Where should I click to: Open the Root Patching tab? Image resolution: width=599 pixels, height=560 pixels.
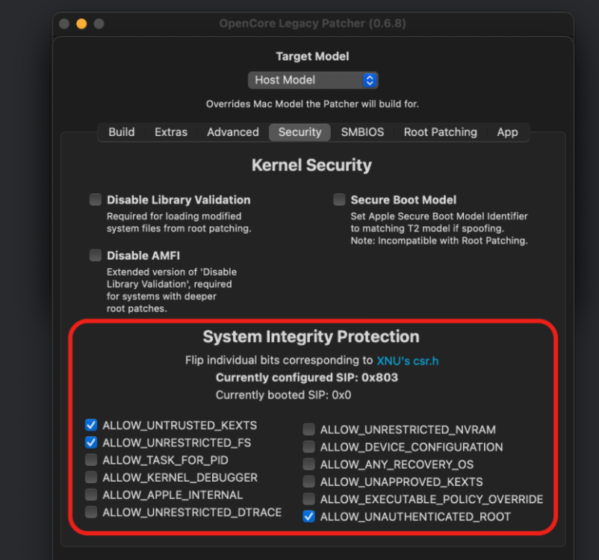441,132
